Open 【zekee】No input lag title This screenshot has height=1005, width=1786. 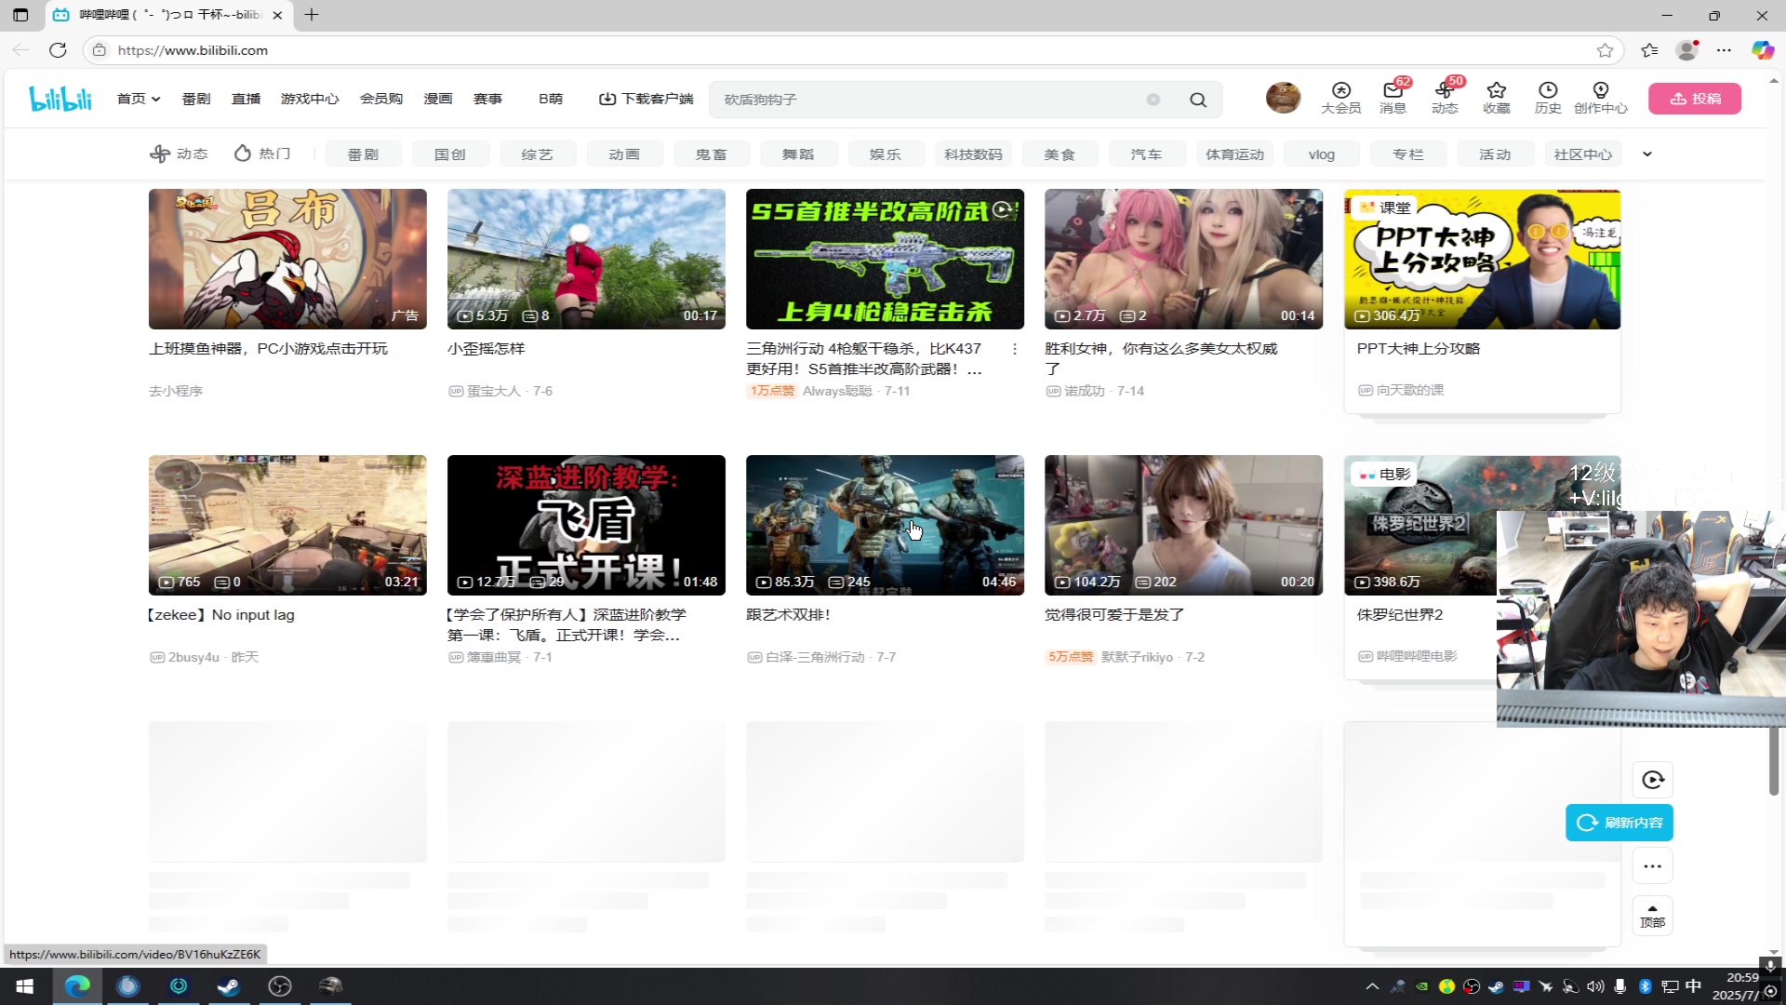click(x=221, y=615)
